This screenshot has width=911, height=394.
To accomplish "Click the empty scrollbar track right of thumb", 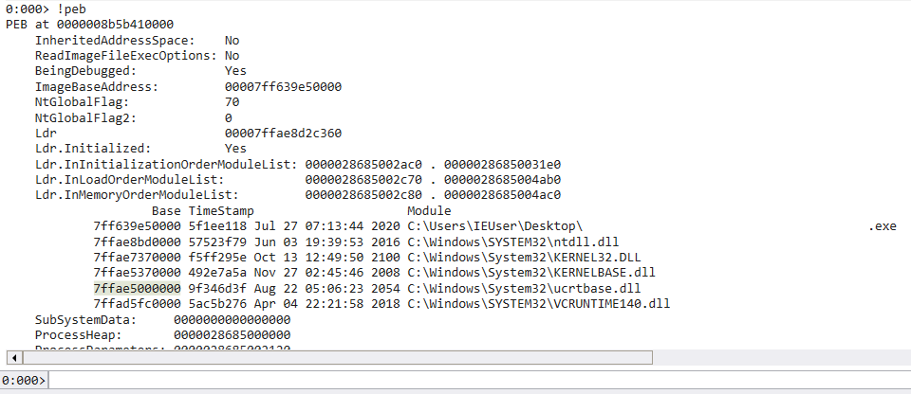I will 781,357.
